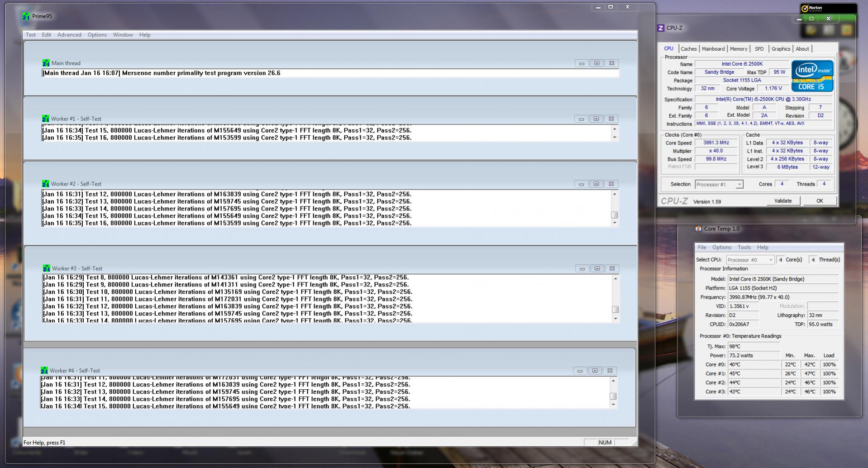Click the Level 3 cache 6 MBytes value

click(787, 167)
